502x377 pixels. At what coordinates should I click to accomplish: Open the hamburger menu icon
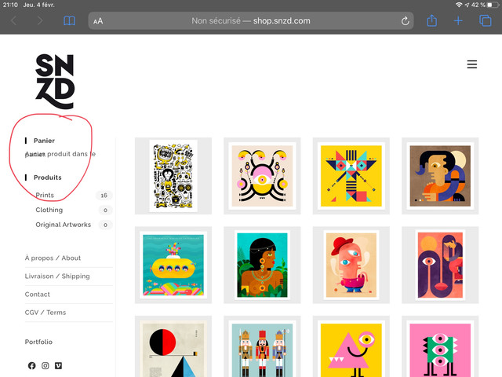[x=472, y=64]
